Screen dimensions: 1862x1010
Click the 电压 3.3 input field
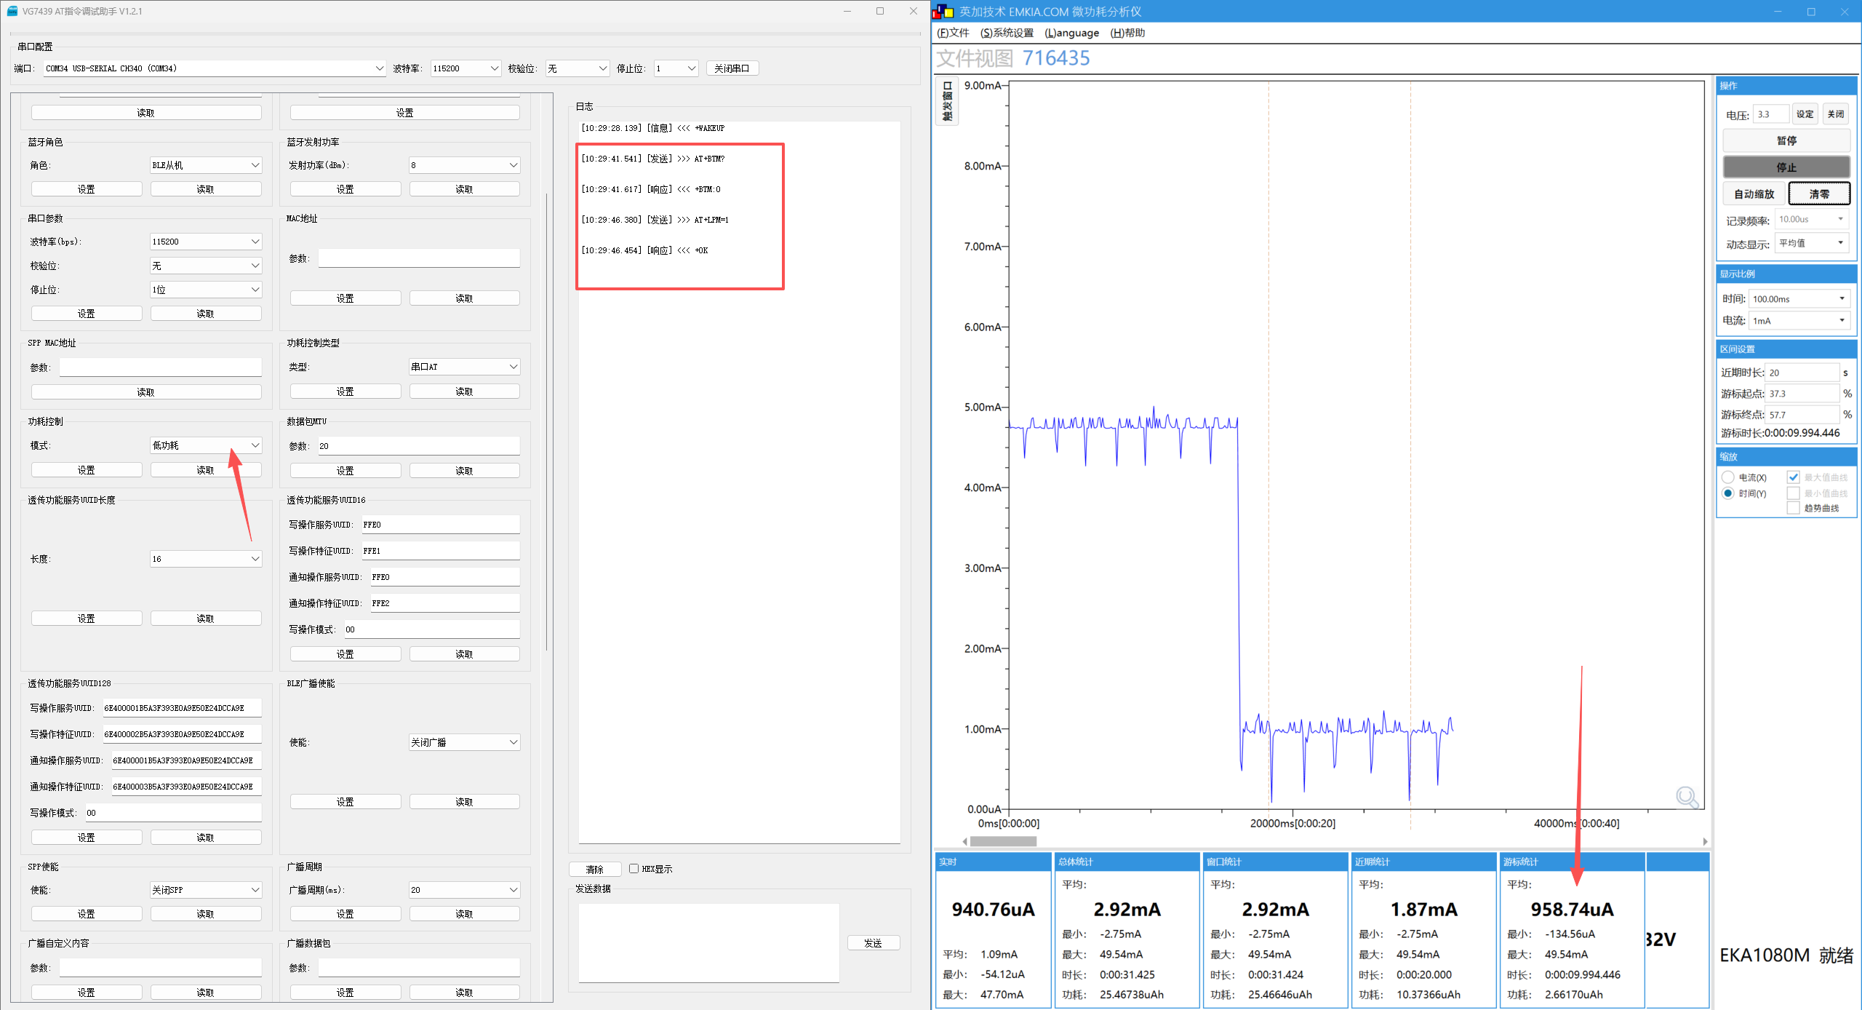[1770, 114]
